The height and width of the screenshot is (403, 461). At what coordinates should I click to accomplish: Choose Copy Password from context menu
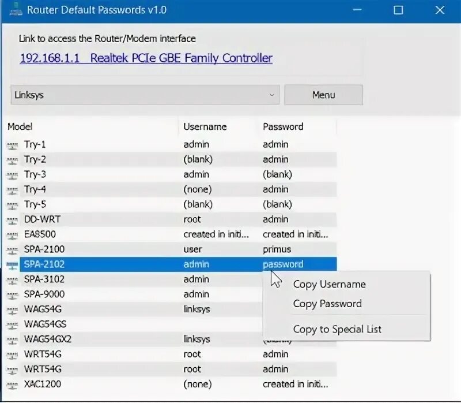coord(327,304)
